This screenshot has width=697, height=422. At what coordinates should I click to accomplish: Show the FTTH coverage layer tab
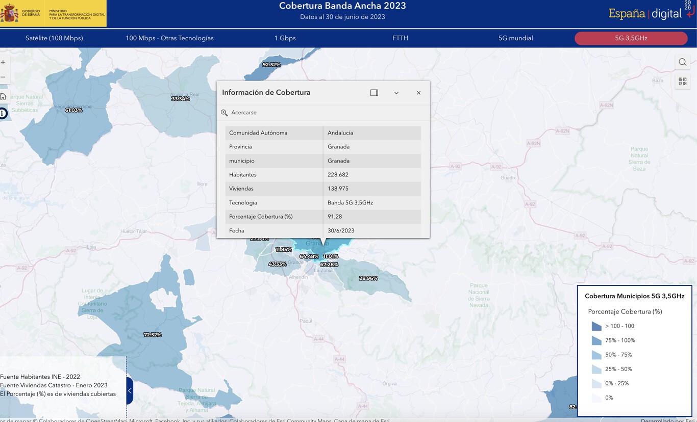[400, 38]
